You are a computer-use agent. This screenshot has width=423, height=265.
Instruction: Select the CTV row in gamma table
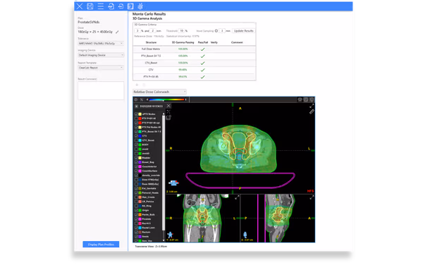(x=195, y=70)
